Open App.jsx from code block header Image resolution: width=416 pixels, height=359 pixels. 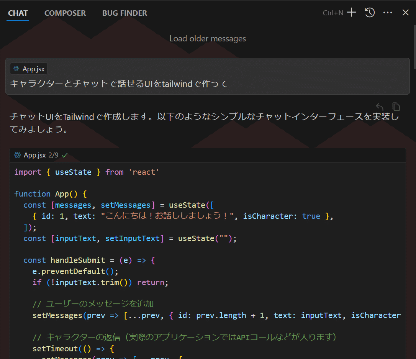(x=35, y=155)
